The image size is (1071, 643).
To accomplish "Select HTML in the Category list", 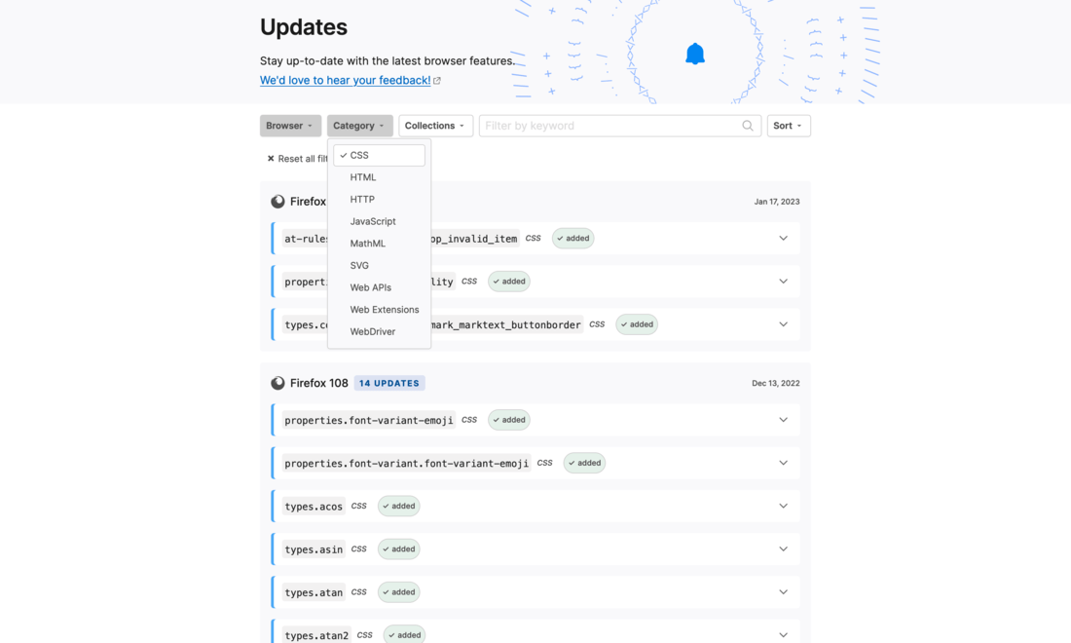I will coord(363,177).
